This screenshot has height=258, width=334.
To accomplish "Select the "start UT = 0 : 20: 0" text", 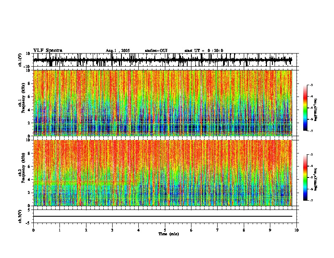I will tap(204, 51).
